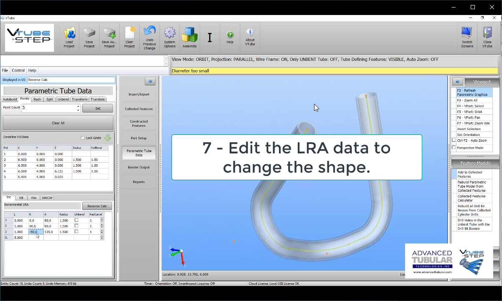Switch to the Radii tab

coord(37,99)
